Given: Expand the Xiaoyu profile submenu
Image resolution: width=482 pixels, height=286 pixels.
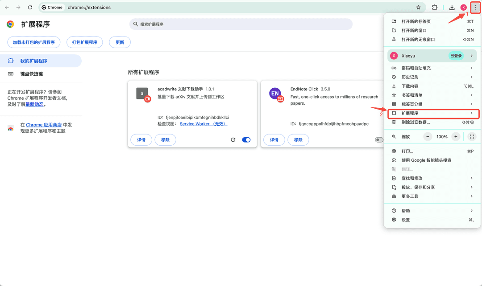Looking at the screenshot, I should 471,56.
